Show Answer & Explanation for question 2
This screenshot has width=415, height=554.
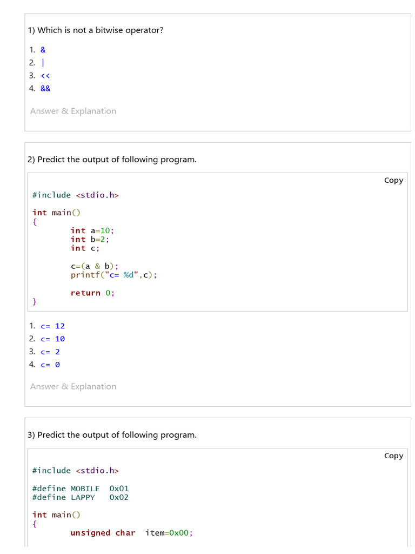73,386
